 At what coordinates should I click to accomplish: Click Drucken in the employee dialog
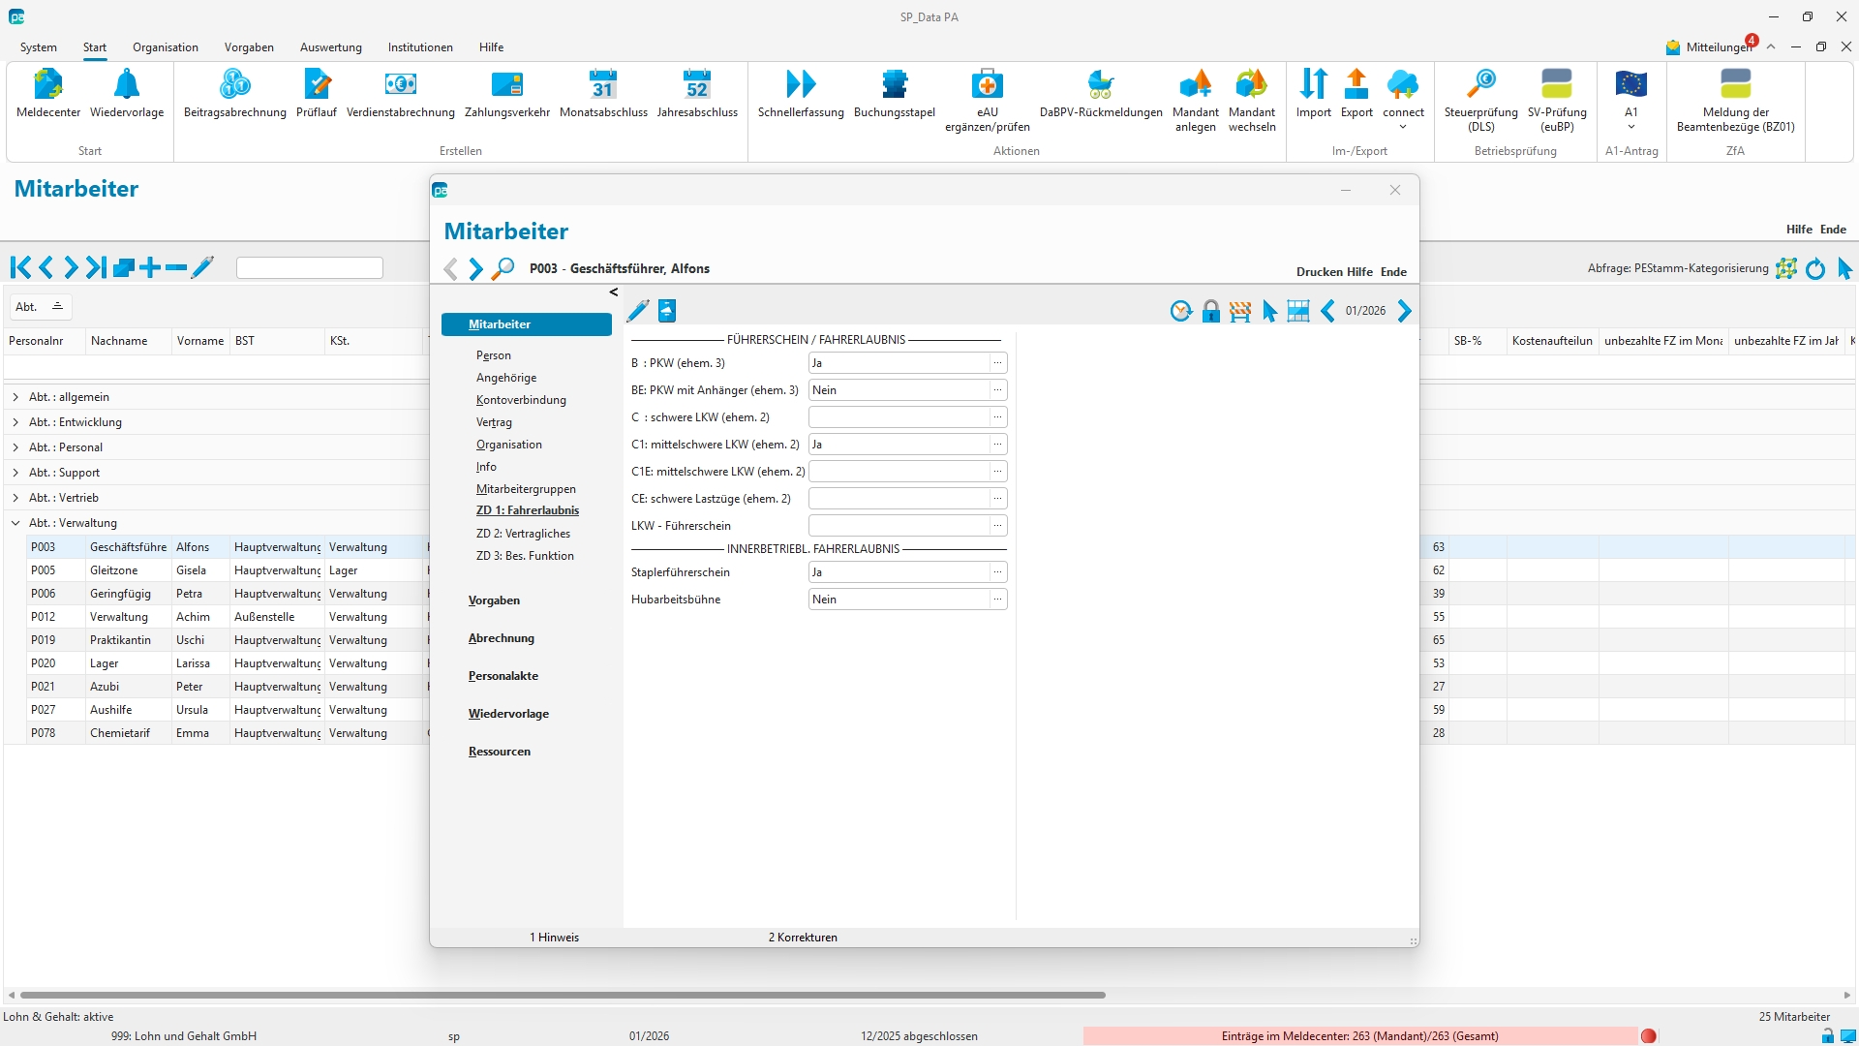tap(1319, 272)
